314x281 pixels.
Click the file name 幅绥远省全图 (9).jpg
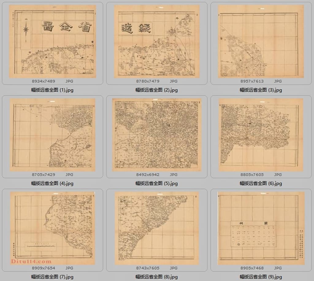(261, 277)
